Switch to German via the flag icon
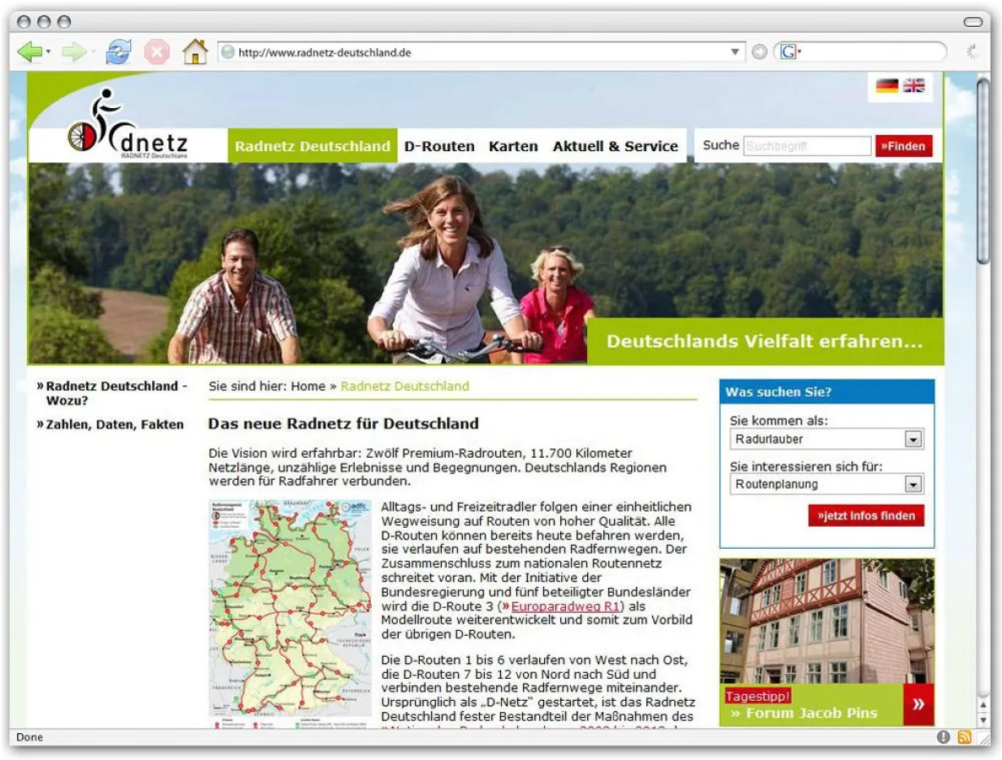The height and width of the screenshot is (760, 1002). [887, 85]
